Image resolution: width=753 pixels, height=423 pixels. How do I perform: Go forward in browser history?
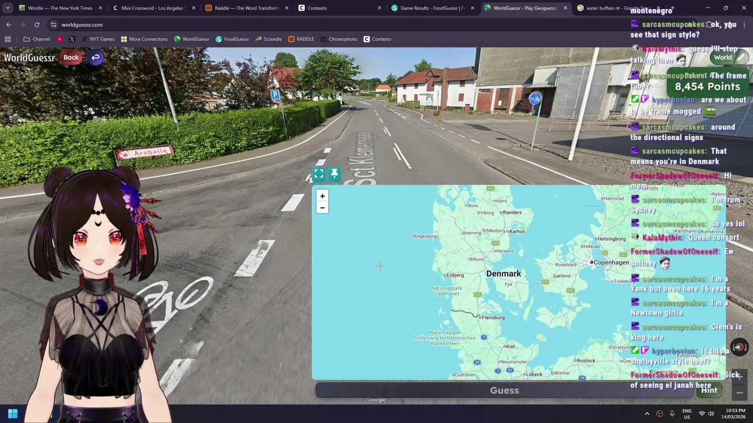pyautogui.click(x=22, y=25)
